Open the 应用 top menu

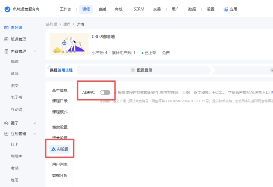pyautogui.click(x=233, y=9)
